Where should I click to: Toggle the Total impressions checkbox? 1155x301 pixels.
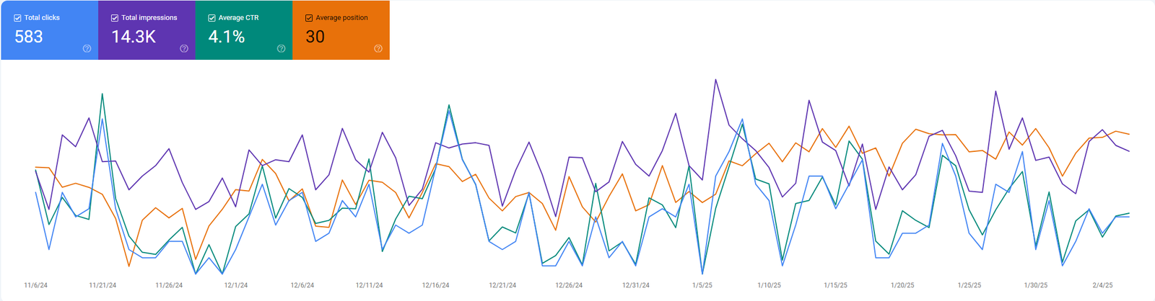pyautogui.click(x=115, y=18)
